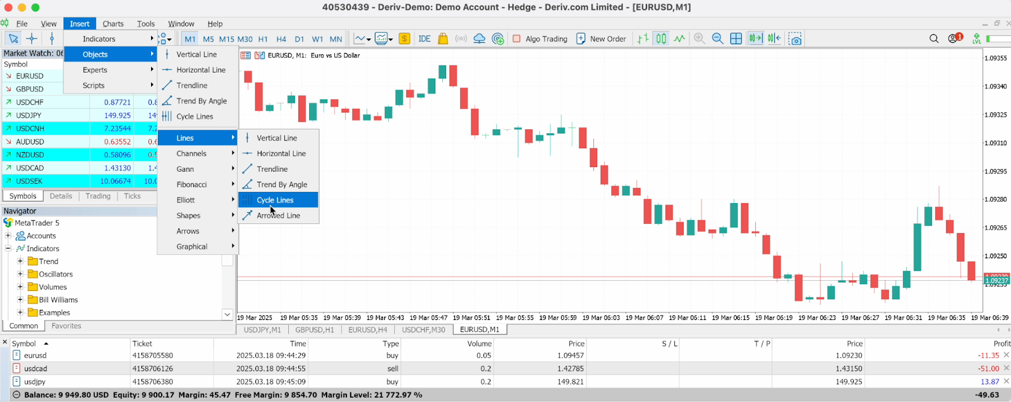Switch to bar chart view
Viewport: 1011px width, 402px height.
643,38
